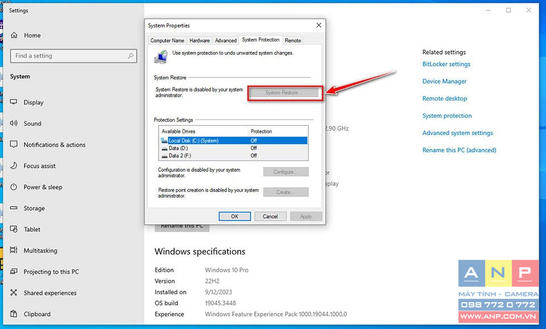This screenshot has height=329, width=546.
Task: Click the Sound speaker icon in sidebar
Action: pos(14,123)
